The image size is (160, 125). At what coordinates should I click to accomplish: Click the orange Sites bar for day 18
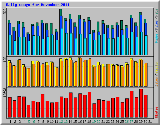[x=90, y=72]
